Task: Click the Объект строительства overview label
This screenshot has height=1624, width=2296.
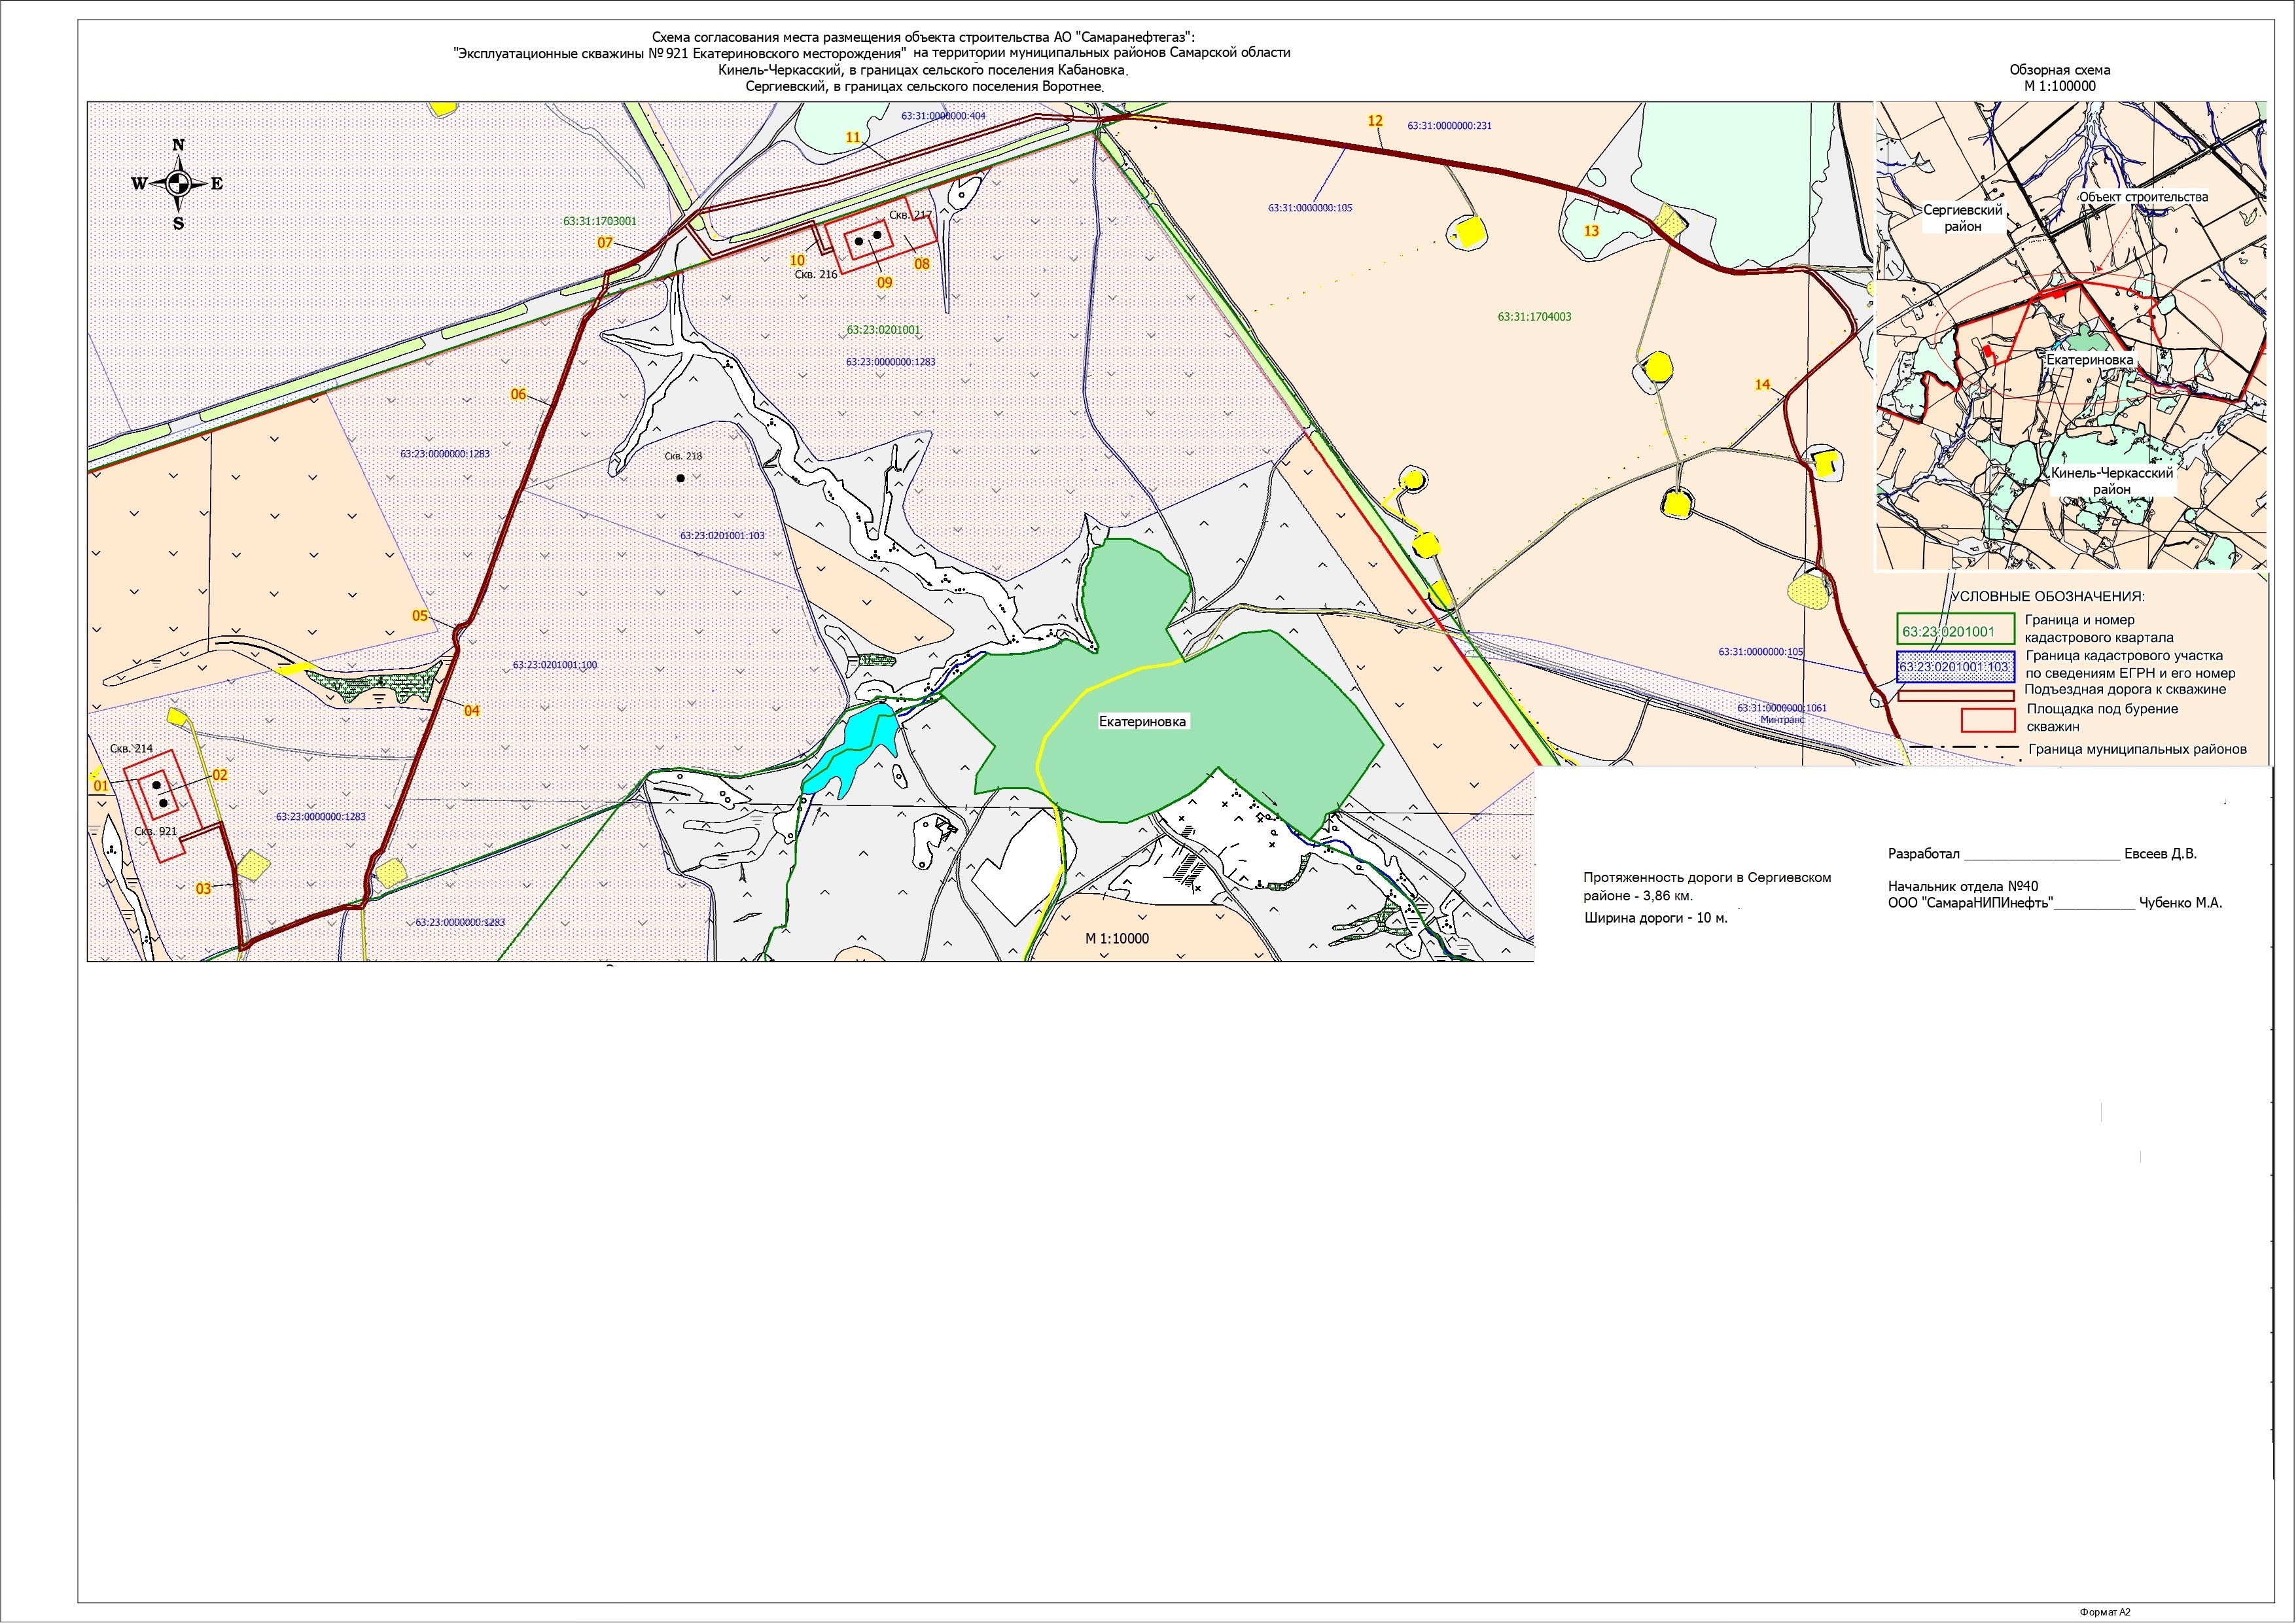Action: point(2144,197)
